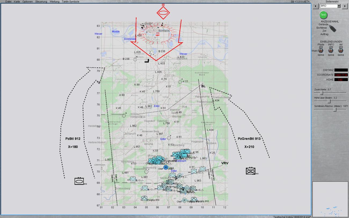This screenshot has height=218, width=349.
Task: Toggle the INFO alle/keine knob
Action: pos(331,50)
